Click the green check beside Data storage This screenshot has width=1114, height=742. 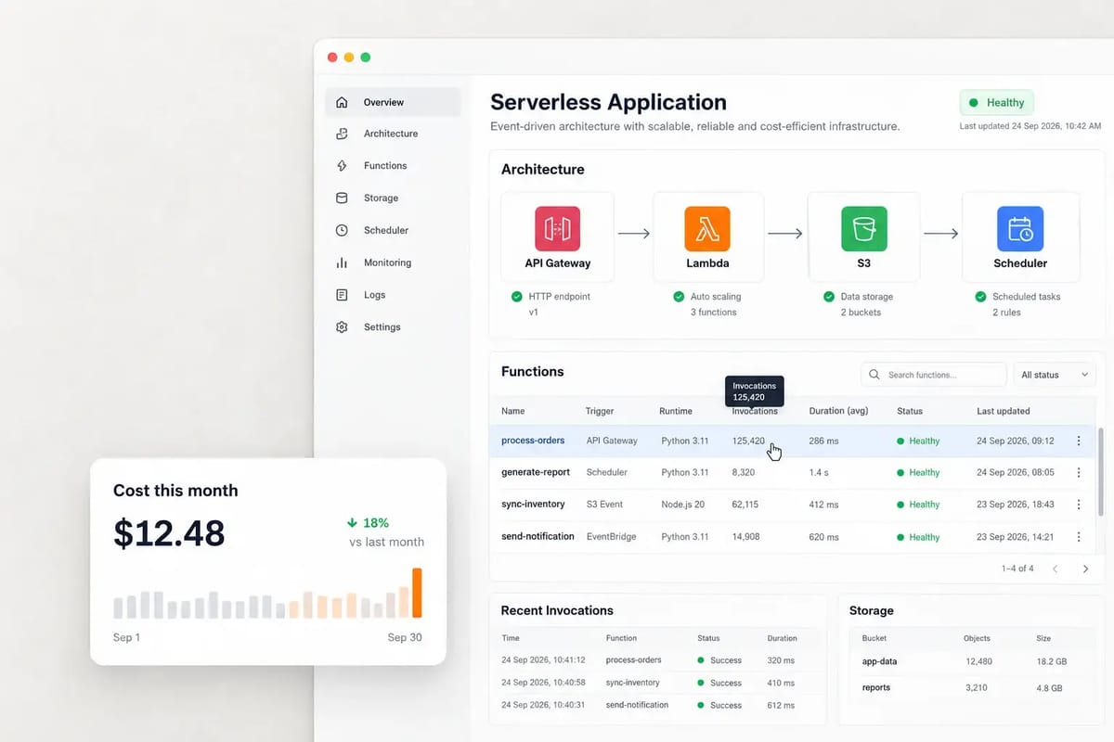[x=829, y=297]
